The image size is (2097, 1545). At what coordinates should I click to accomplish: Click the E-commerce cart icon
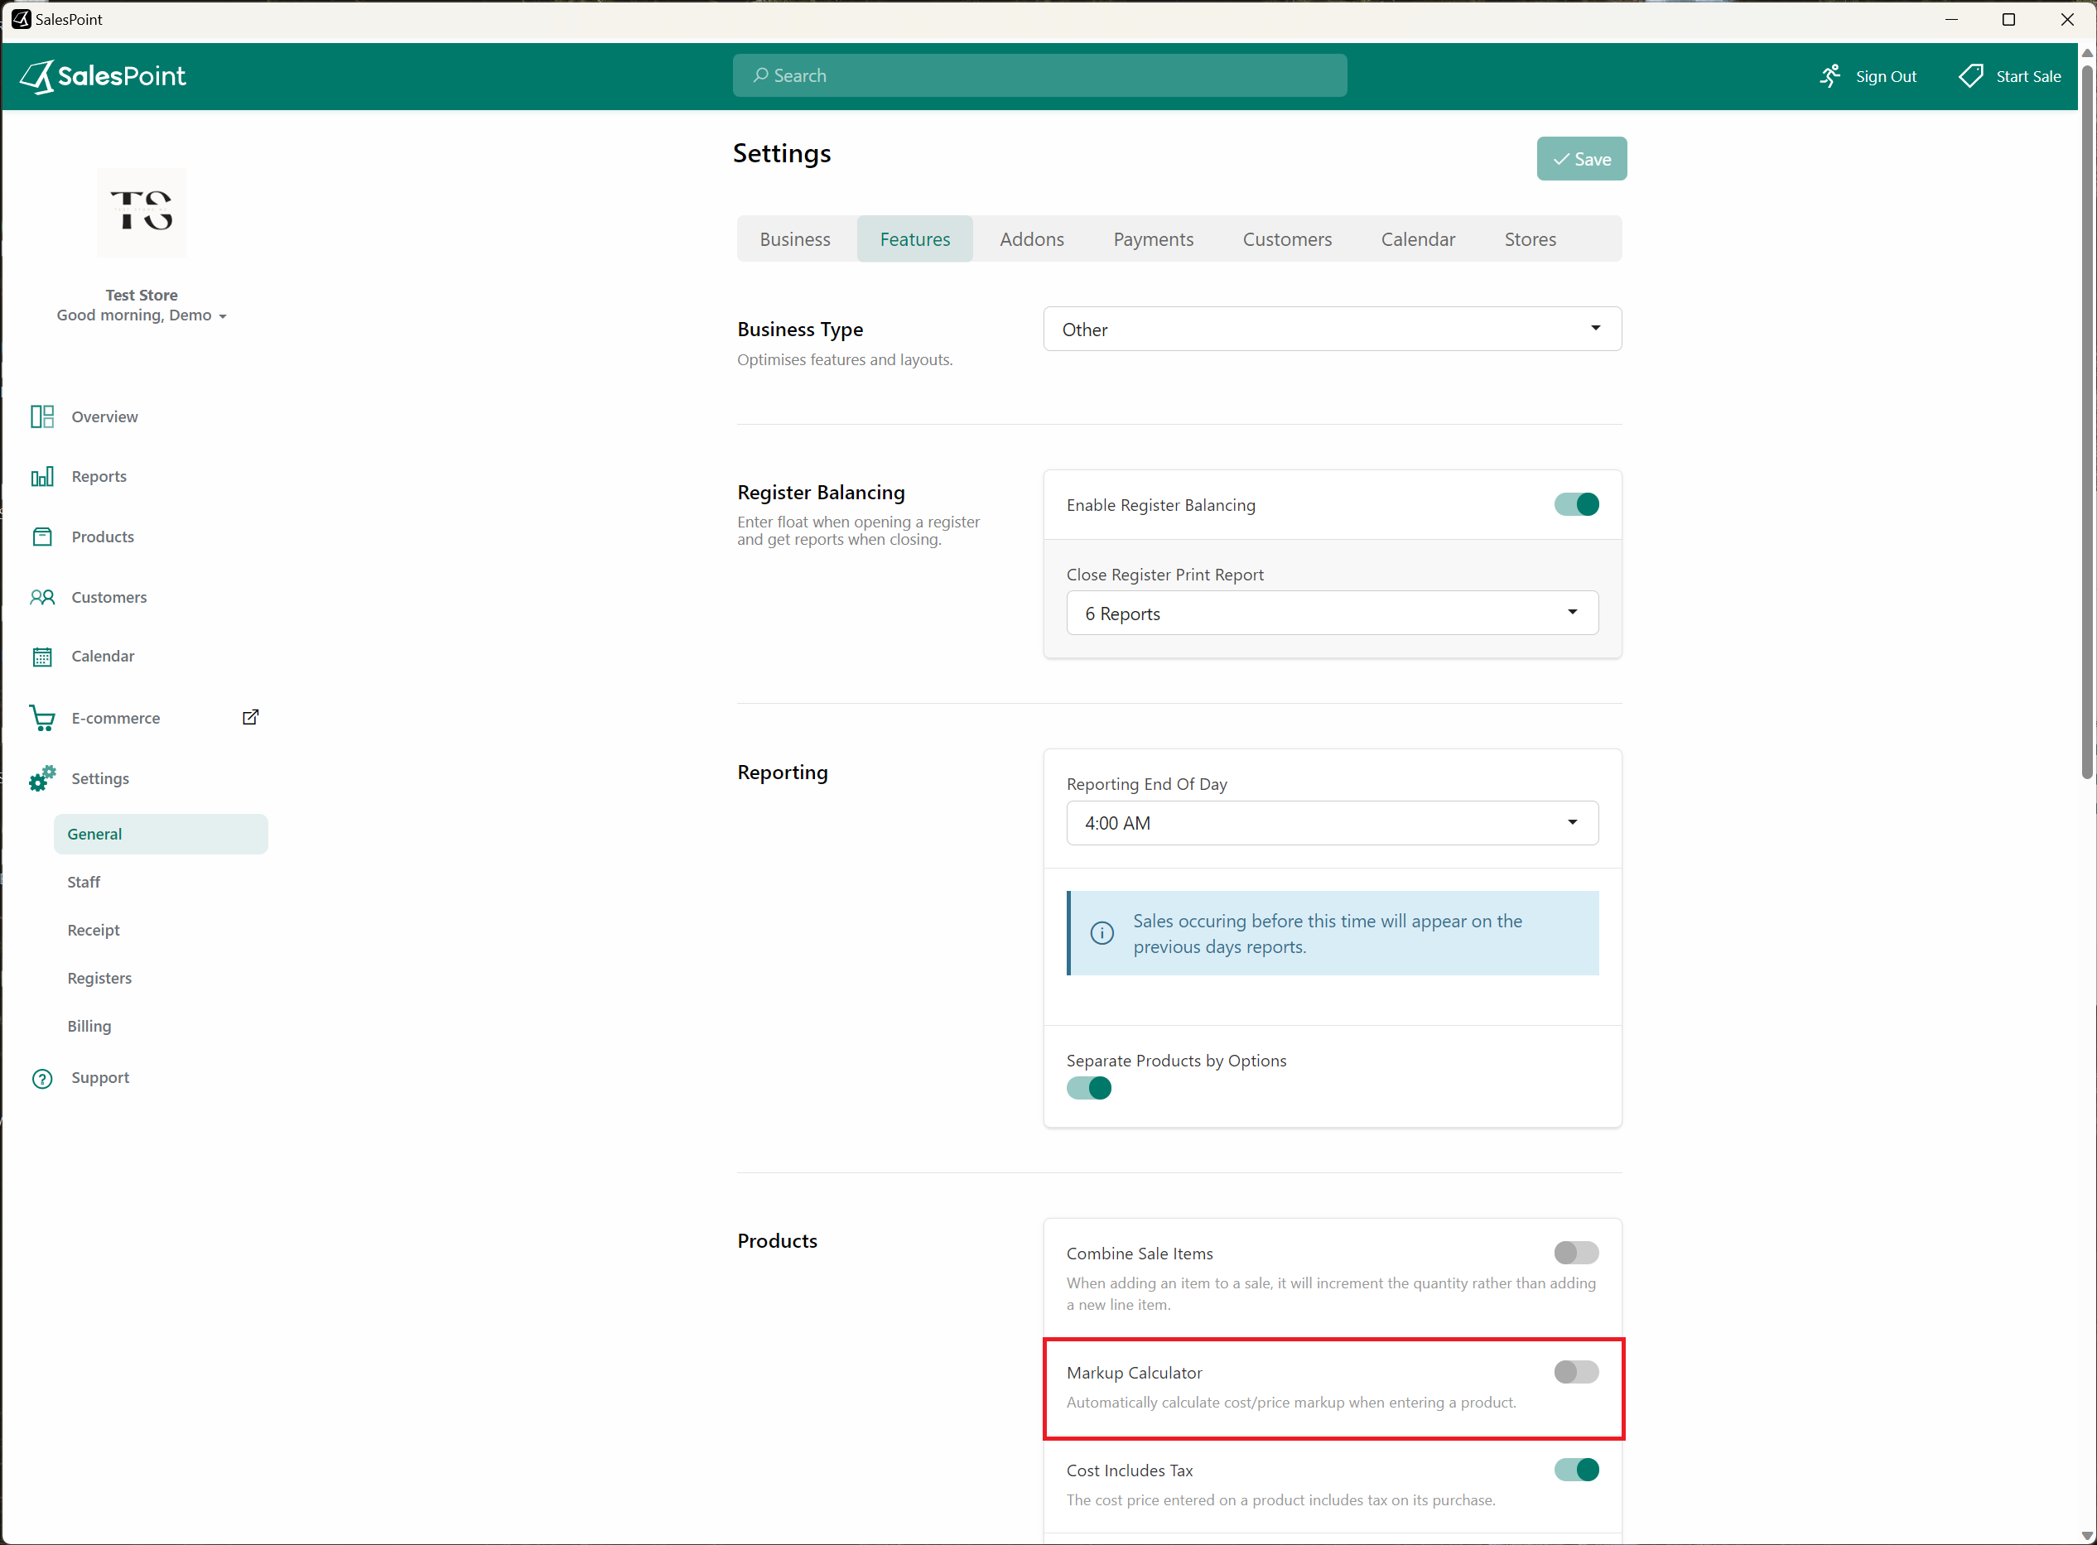[x=42, y=718]
